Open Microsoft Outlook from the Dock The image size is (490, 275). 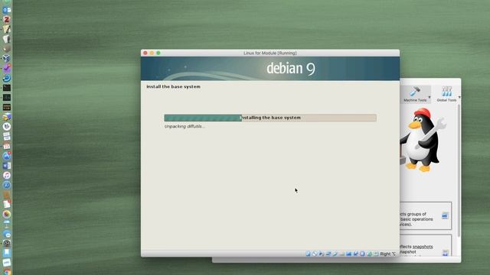click(x=6, y=10)
